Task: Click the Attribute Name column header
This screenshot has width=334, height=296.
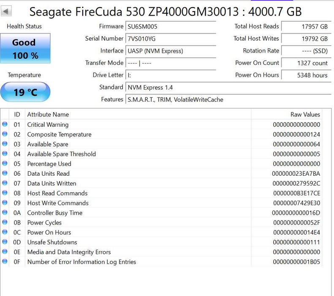Action: [138, 114]
